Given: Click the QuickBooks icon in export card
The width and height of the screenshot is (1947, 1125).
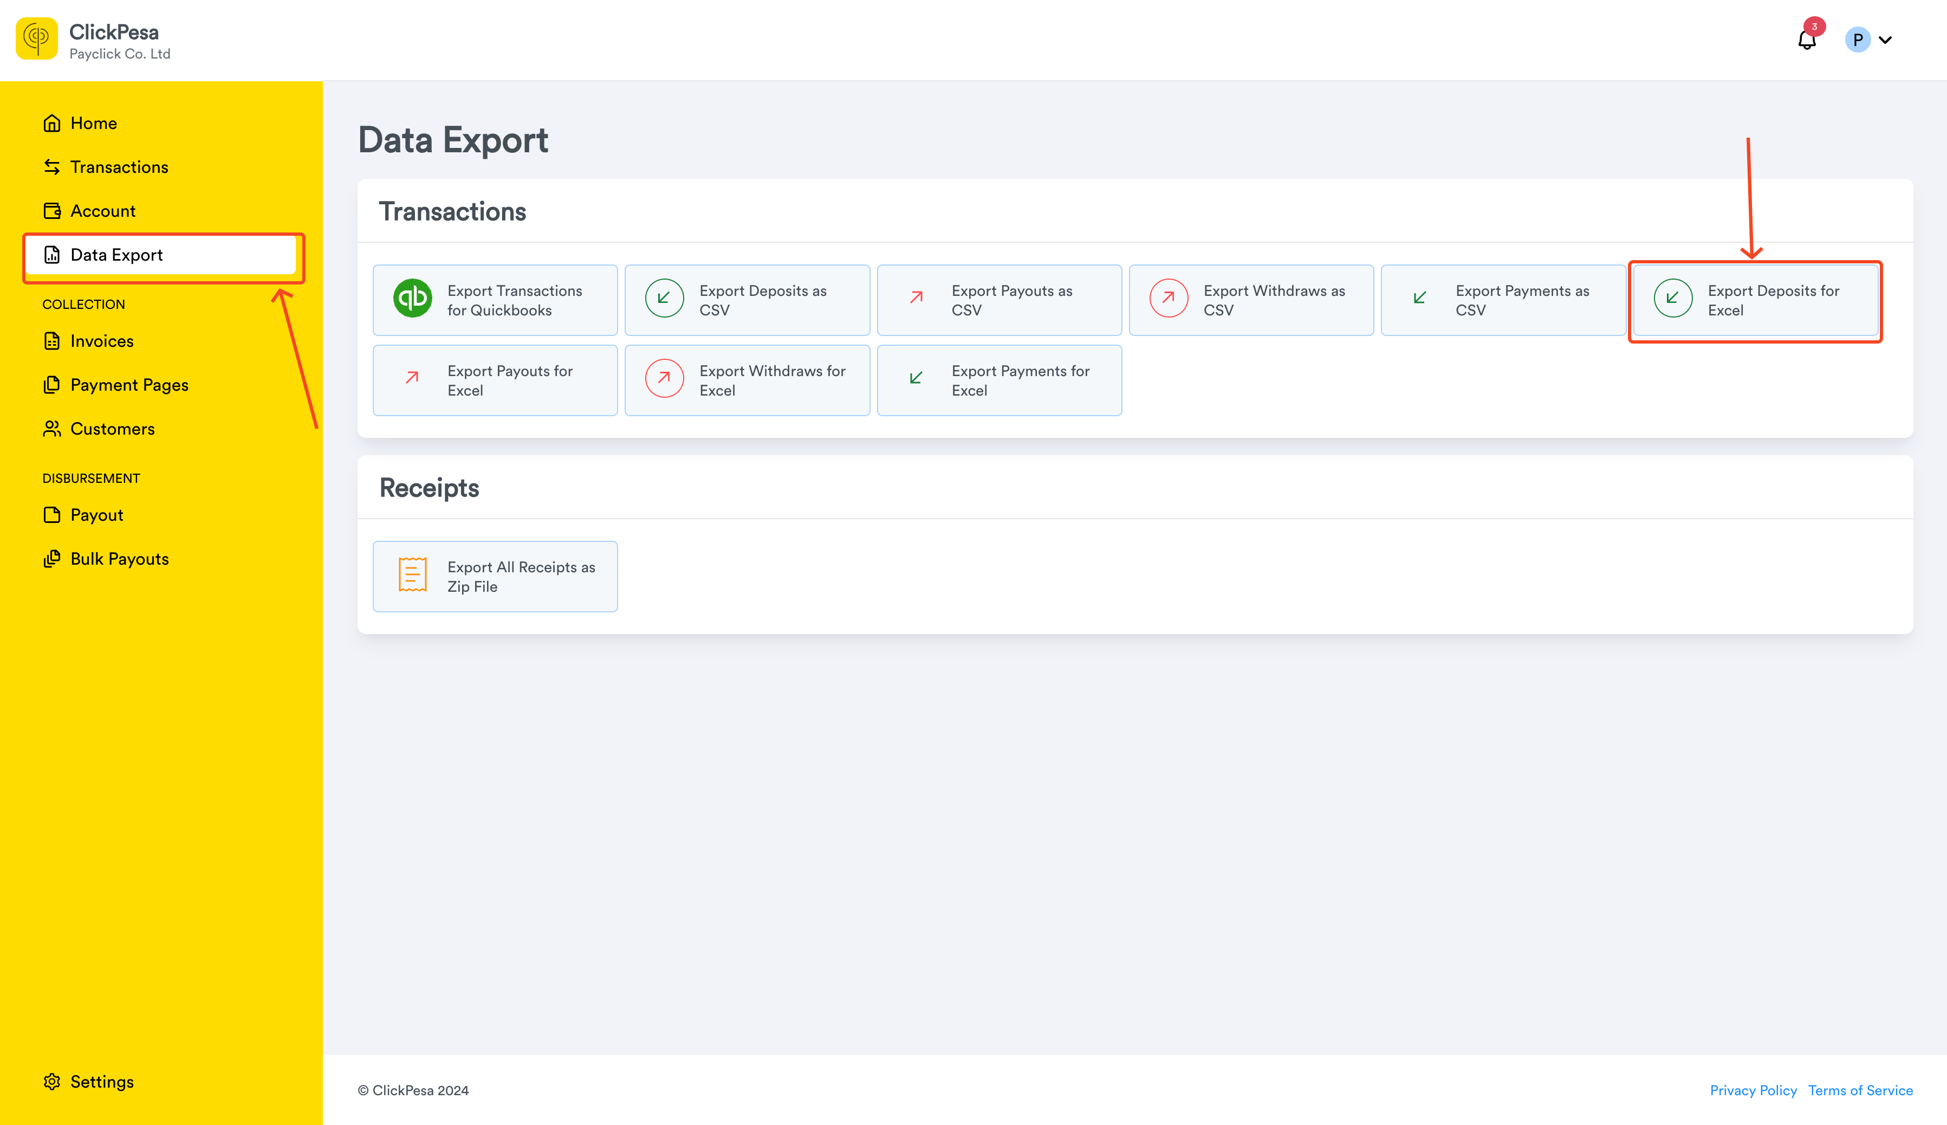Looking at the screenshot, I should click(x=412, y=298).
